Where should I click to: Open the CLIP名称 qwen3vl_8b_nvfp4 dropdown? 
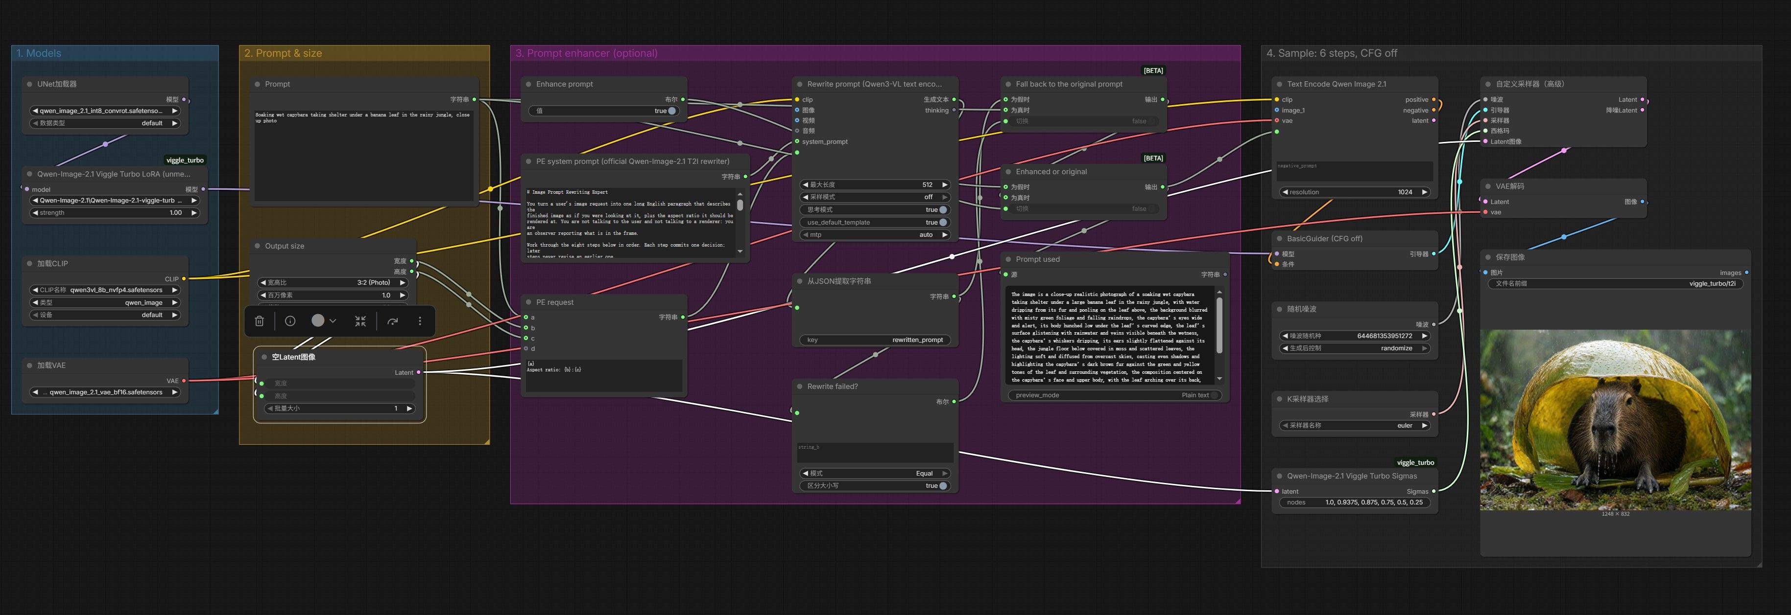coord(105,290)
